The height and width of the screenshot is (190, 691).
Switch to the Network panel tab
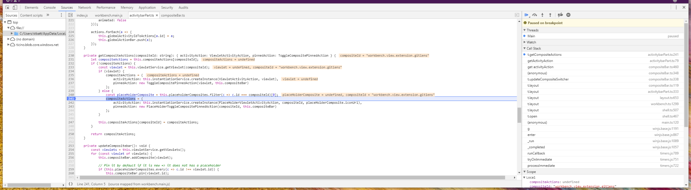pos(85,7)
